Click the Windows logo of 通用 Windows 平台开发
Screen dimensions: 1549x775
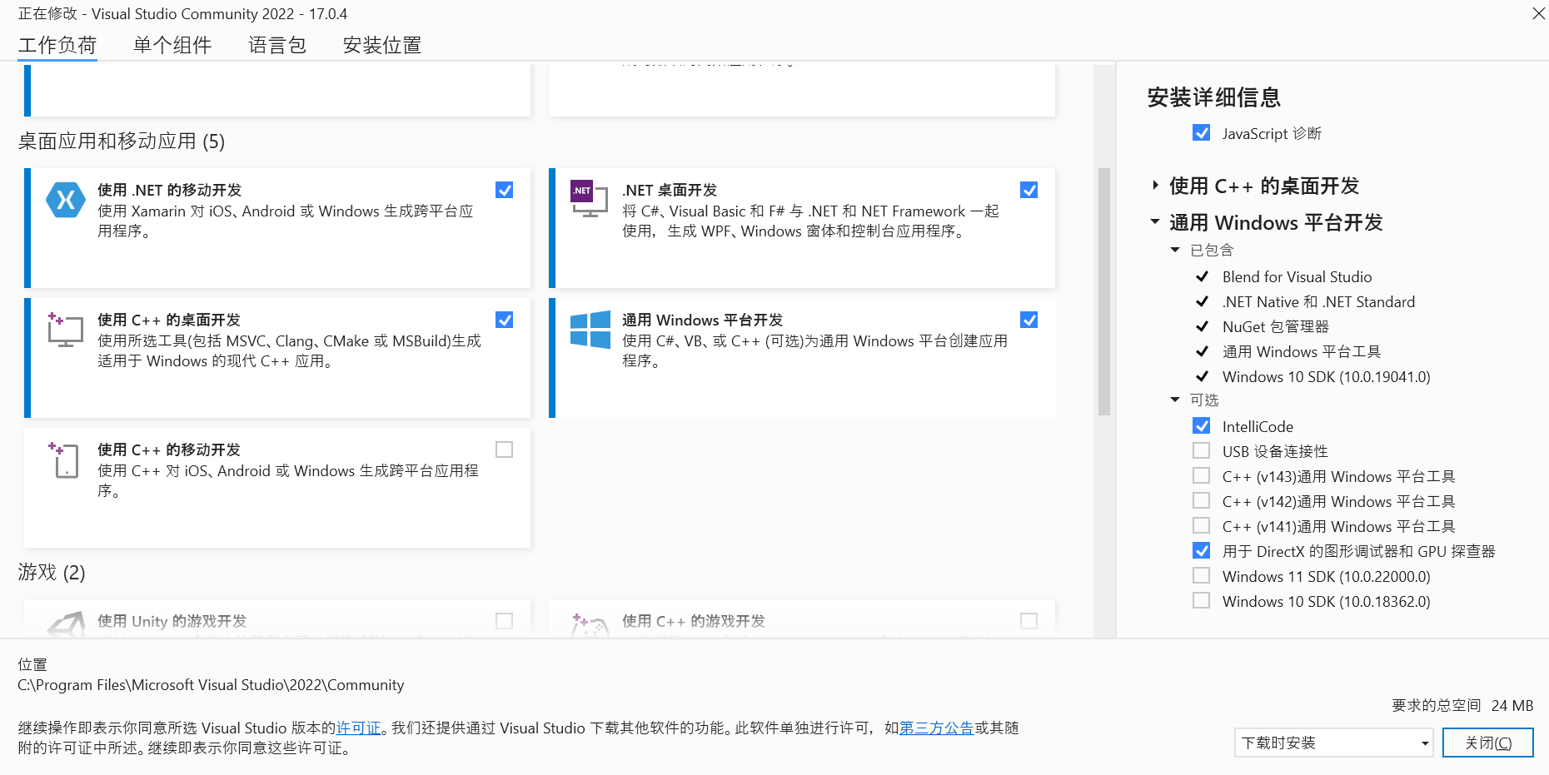point(590,330)
